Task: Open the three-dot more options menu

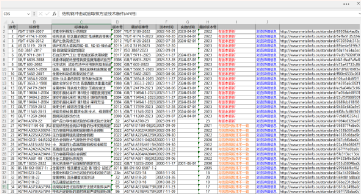Action: point(346,4)
